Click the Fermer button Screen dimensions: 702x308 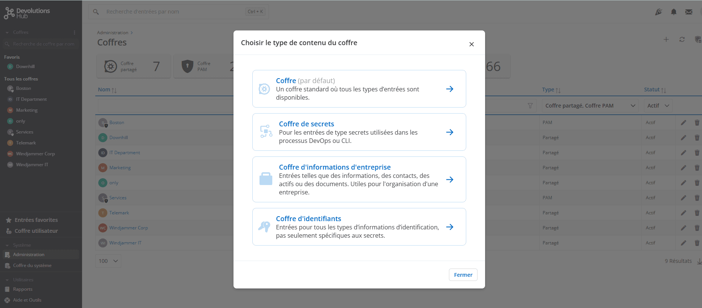(x=463, y=275)
